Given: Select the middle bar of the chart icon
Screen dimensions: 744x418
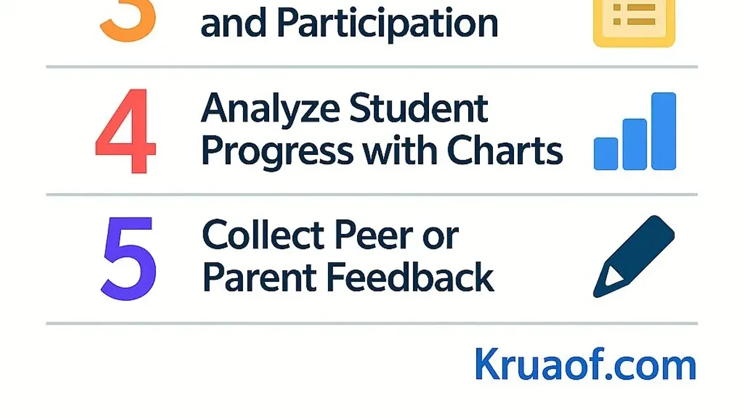Looking at the screenshot, I should [x=634, y=144].
